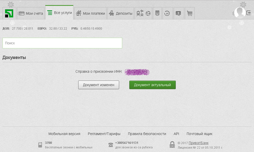This screenshot has width=254, height=152.
Task: Switch to Мои счета tab
Action: (31, 13)
